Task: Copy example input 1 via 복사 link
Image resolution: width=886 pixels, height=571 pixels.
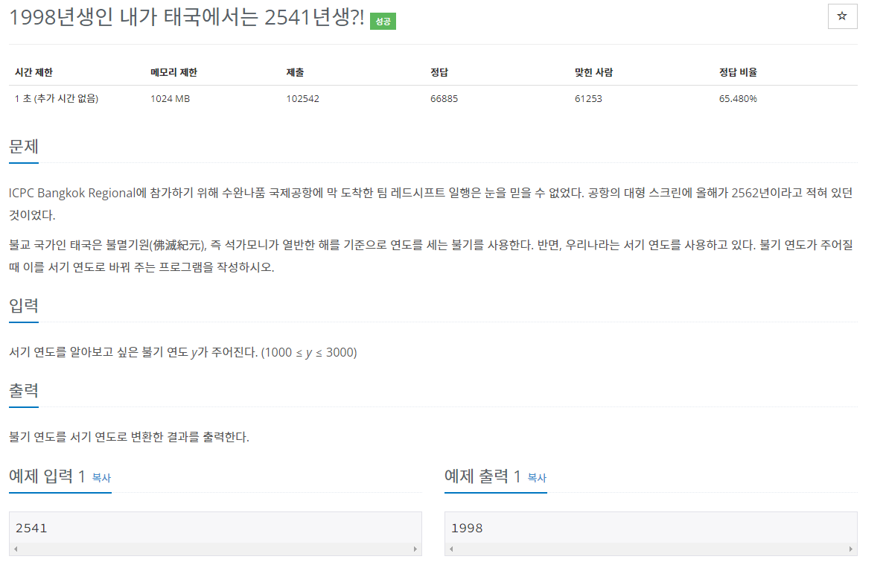Action: pos(101,478)
